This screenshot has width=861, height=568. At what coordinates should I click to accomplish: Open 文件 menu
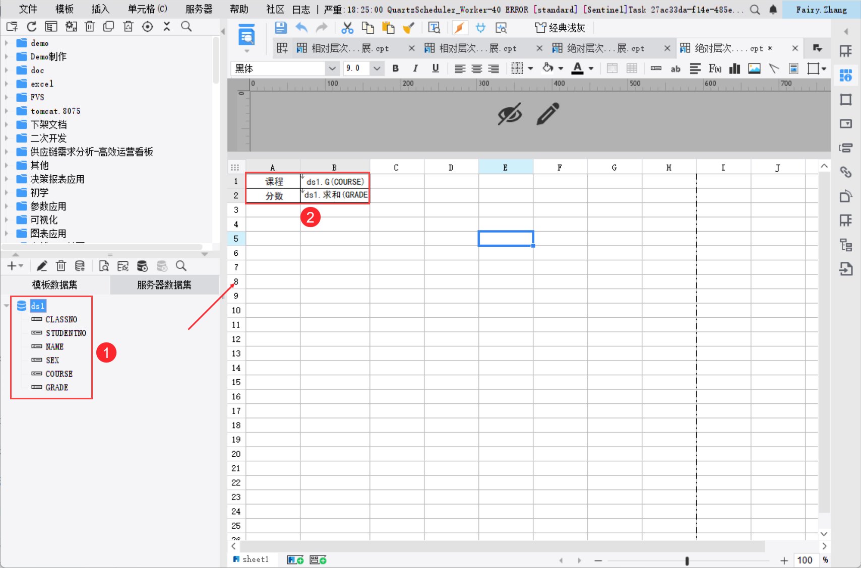(x=28, y=9)
